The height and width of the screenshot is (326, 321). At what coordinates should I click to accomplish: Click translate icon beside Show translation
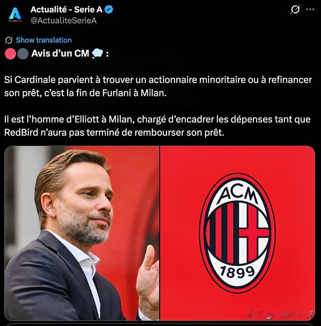(9, 40)
